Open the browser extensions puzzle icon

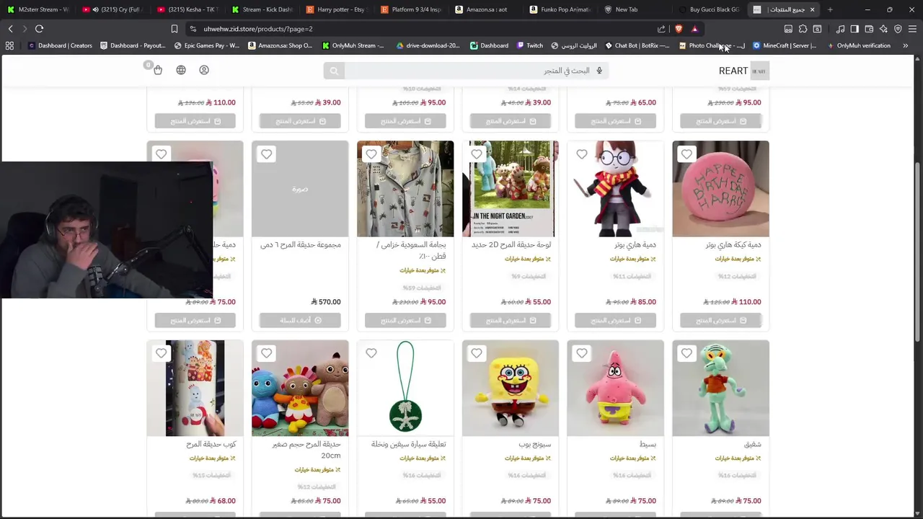pyautogui.click(x=803, y=29)
